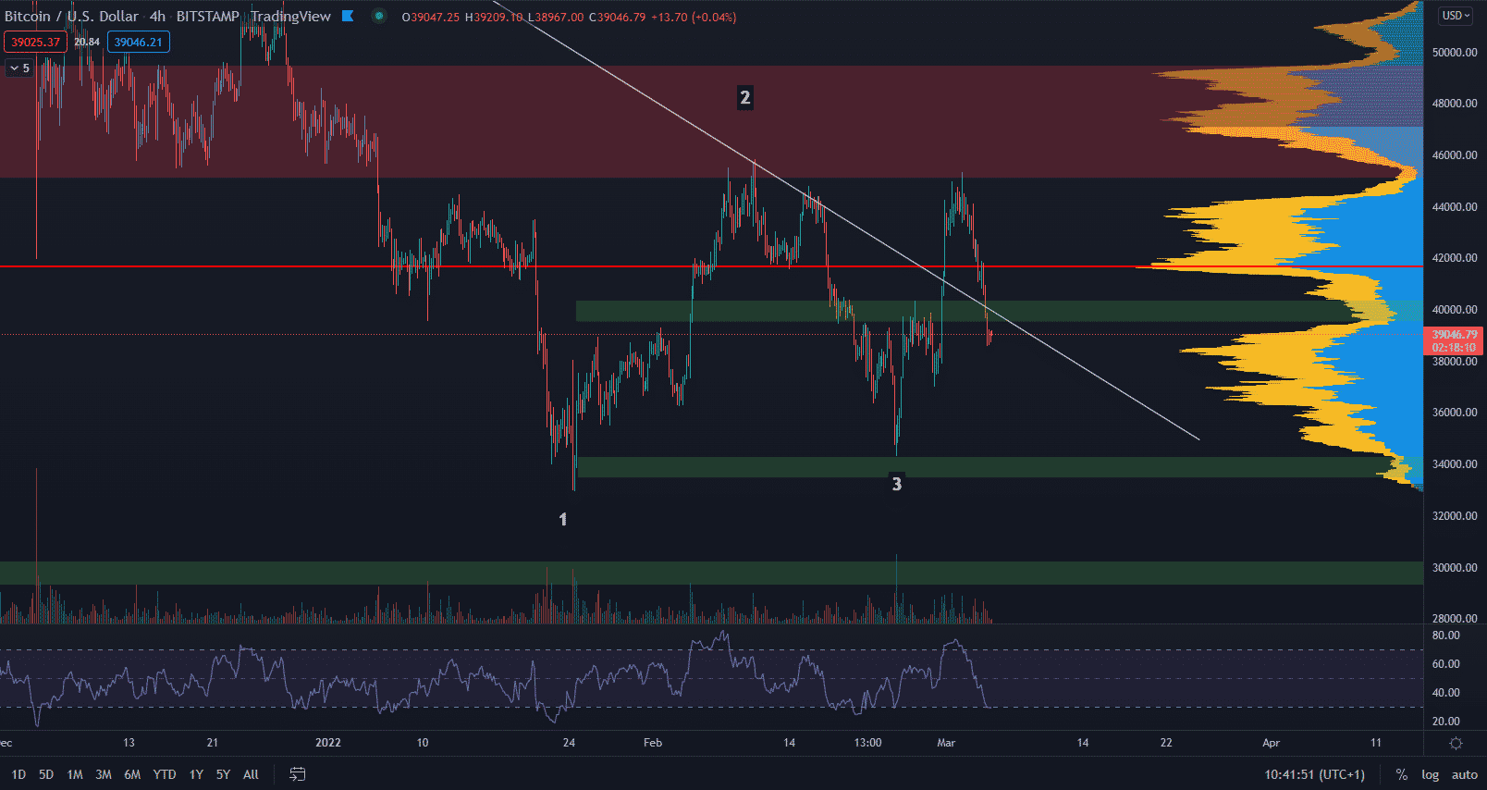Open chart settings gear icon
The image size is (1487, 790).
coord(1456,743)
